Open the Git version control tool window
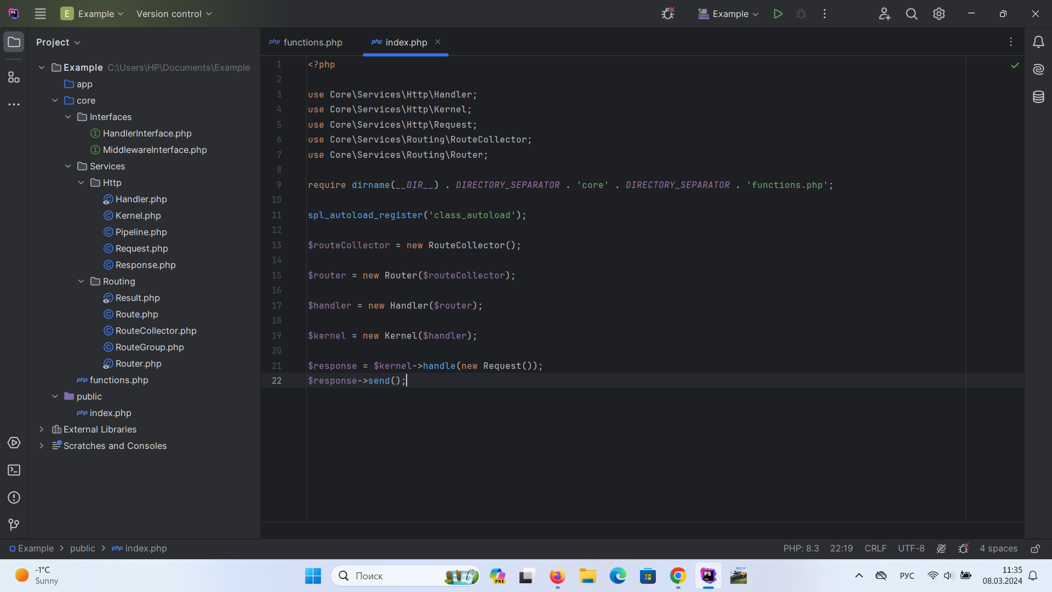Viewport: 1052px width, 592px height. 14,525
